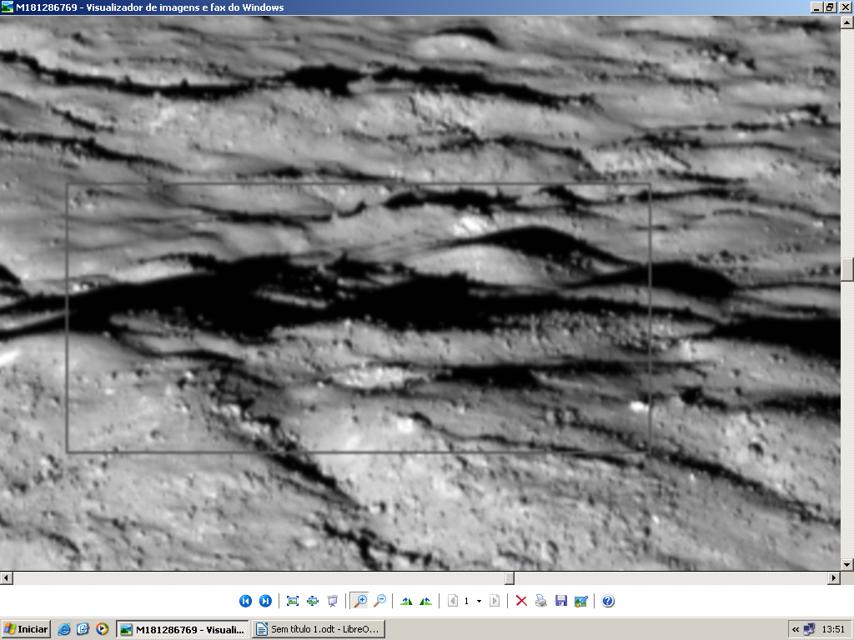Select the zoom out magnifier

tap(379, 601)
